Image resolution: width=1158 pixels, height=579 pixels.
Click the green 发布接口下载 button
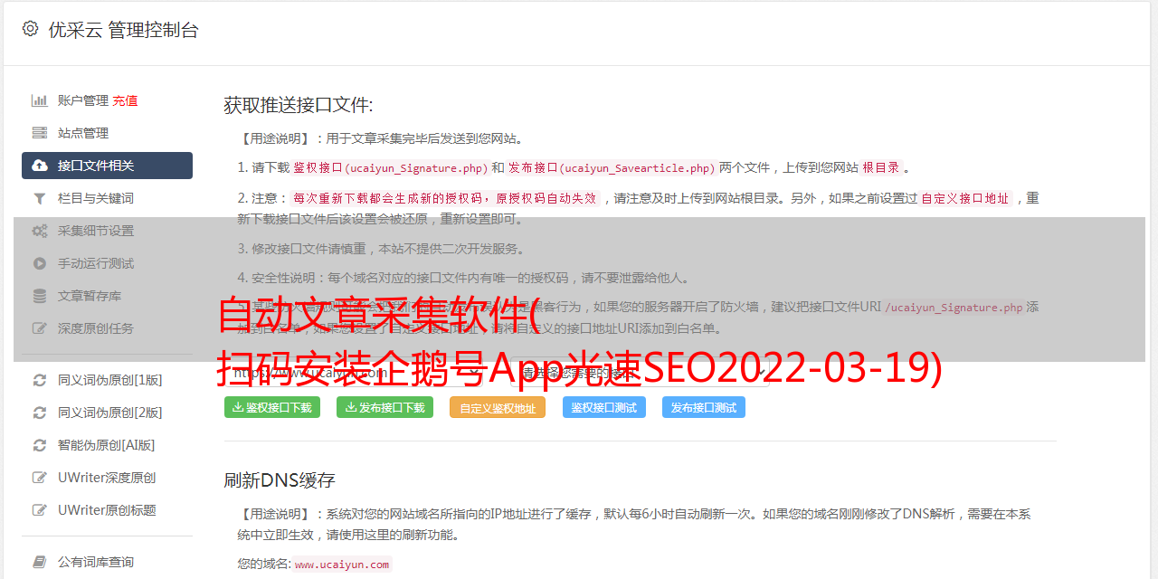click(x=384, y=407)
